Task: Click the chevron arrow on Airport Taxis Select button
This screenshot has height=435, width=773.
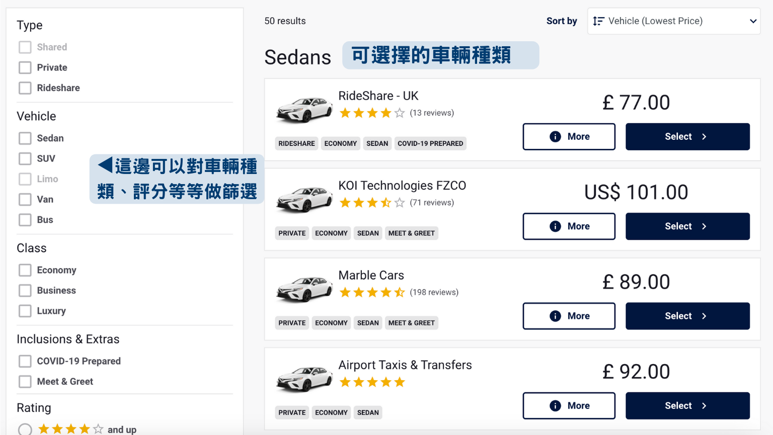Action: 704,406
